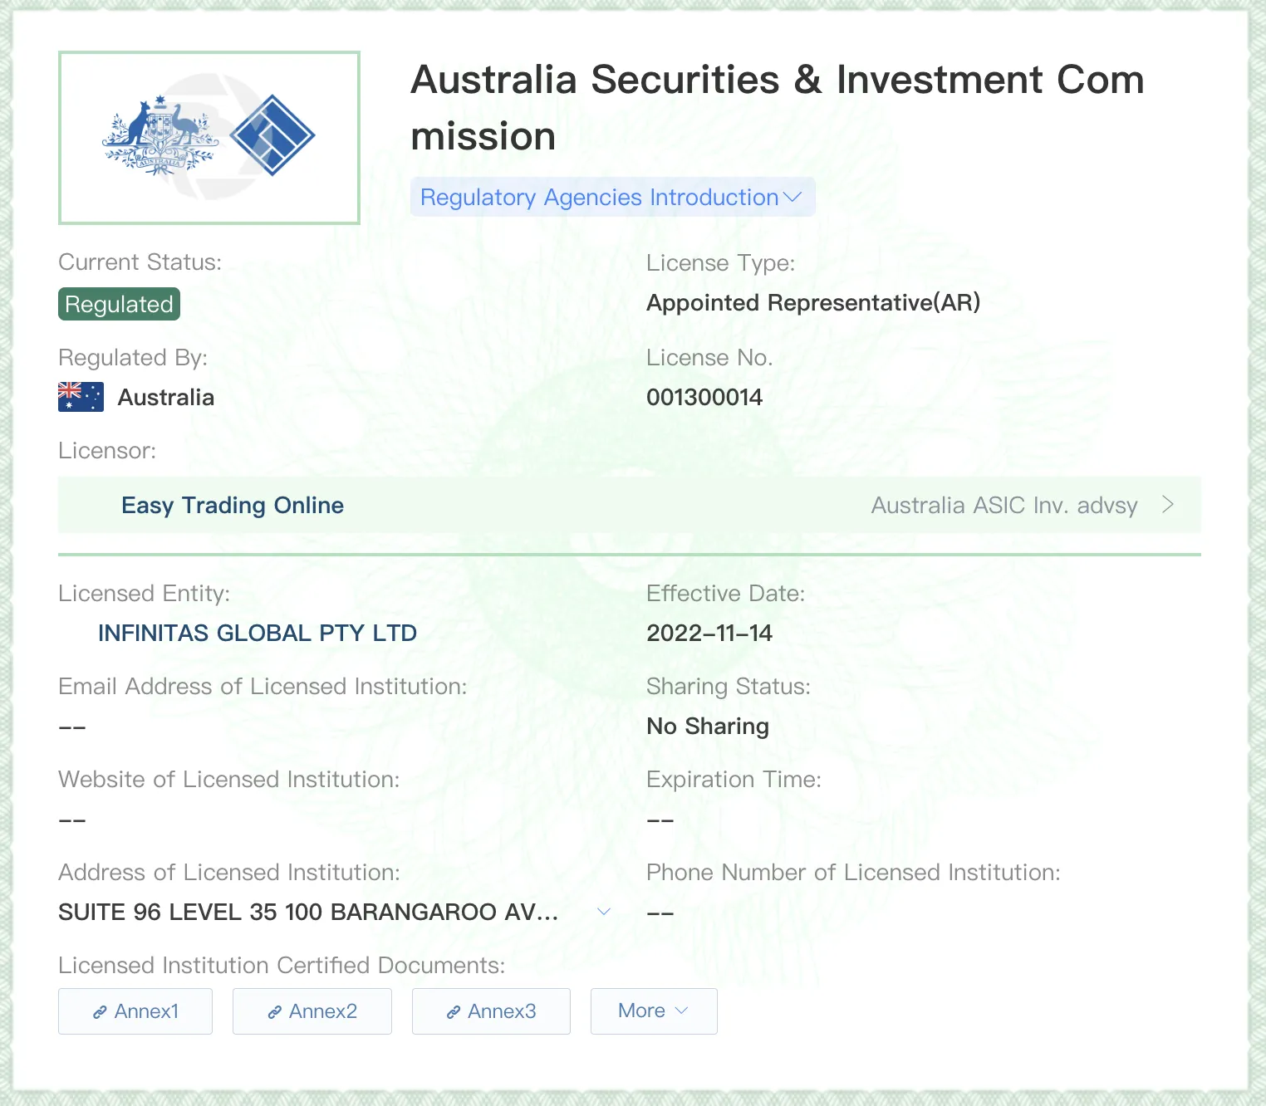
Task: Click the chevron beside Regulatory Agencies Introduction
Action: coord(792,198)
